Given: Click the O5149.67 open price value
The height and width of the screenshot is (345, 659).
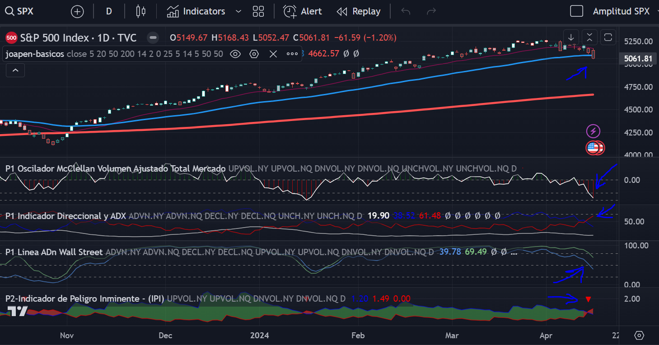Looking at the screenshot, I should 188,37.
